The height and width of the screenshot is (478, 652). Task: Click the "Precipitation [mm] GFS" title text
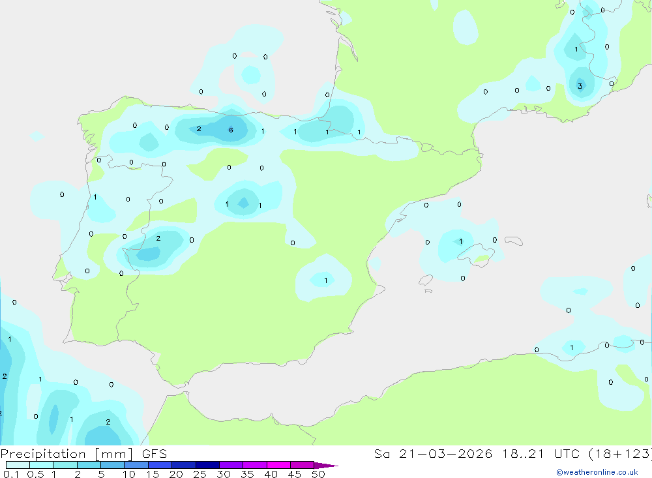tap(83, 454)
